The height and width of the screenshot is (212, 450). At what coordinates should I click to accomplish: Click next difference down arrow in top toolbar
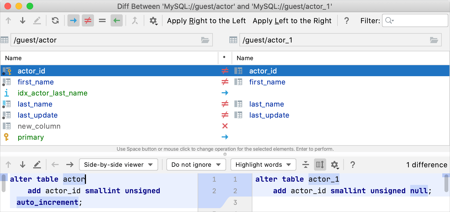(x=23, y=21)
